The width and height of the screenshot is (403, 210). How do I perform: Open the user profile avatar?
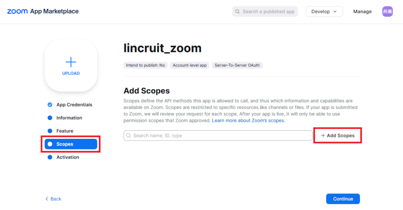click(x=387, y=11)
